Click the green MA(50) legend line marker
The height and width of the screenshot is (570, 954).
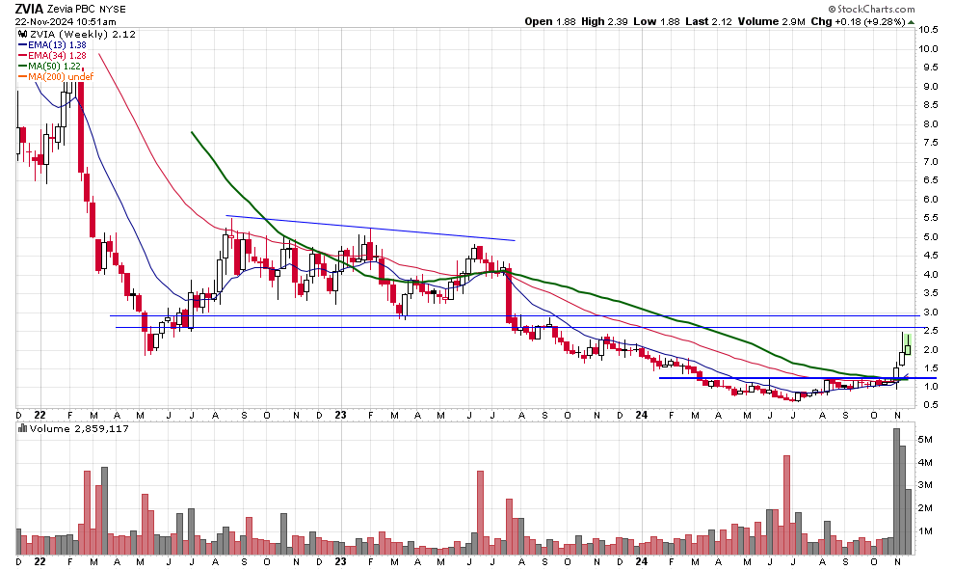23,67
